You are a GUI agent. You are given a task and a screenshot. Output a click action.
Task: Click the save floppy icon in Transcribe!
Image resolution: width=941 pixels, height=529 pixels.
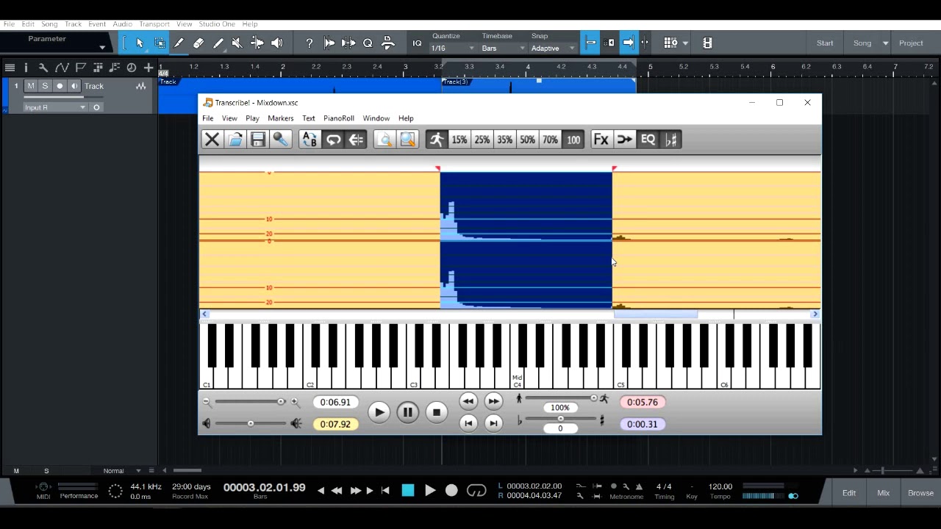coord(258,140)
